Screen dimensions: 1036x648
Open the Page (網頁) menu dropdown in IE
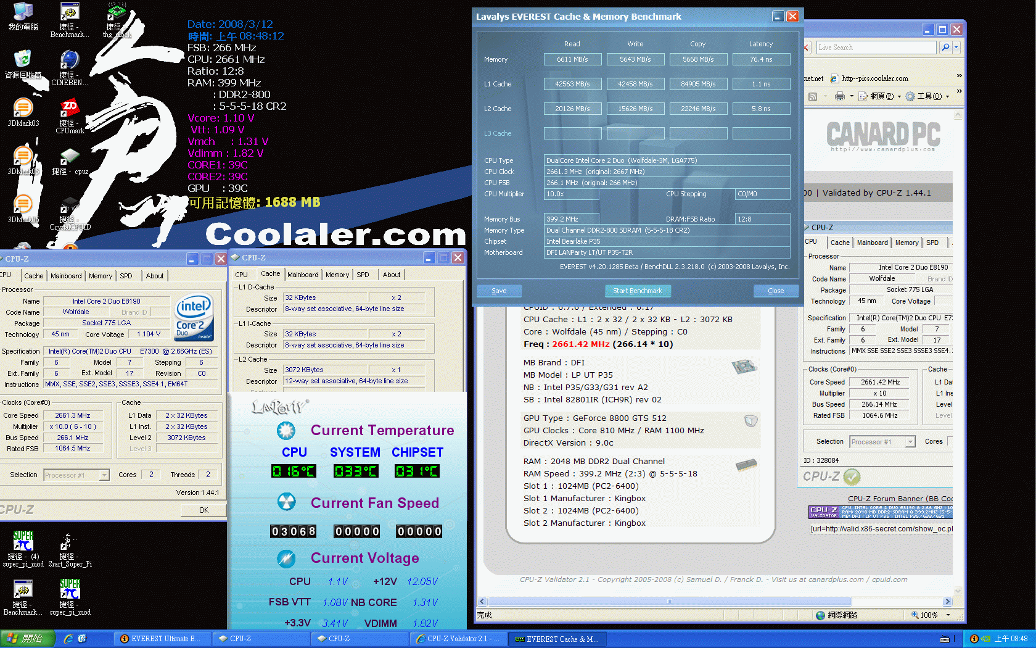tap(879, 96)
